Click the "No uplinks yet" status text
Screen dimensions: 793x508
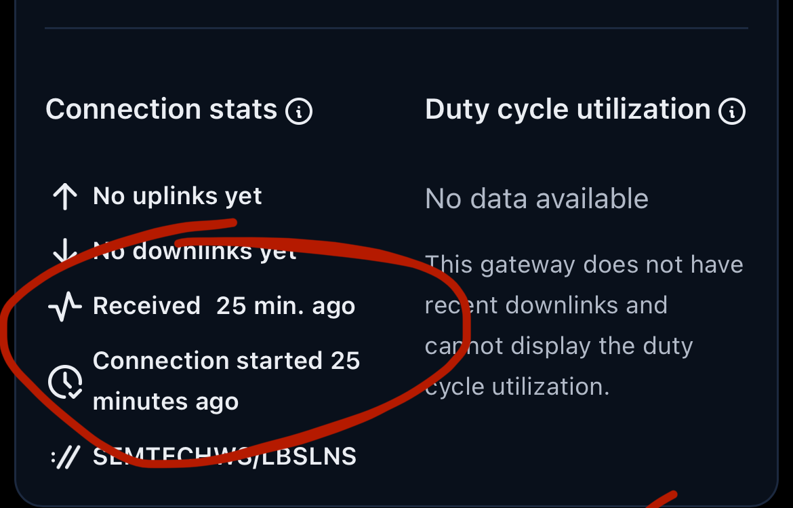pyautogui.click(x=178, y=196)
